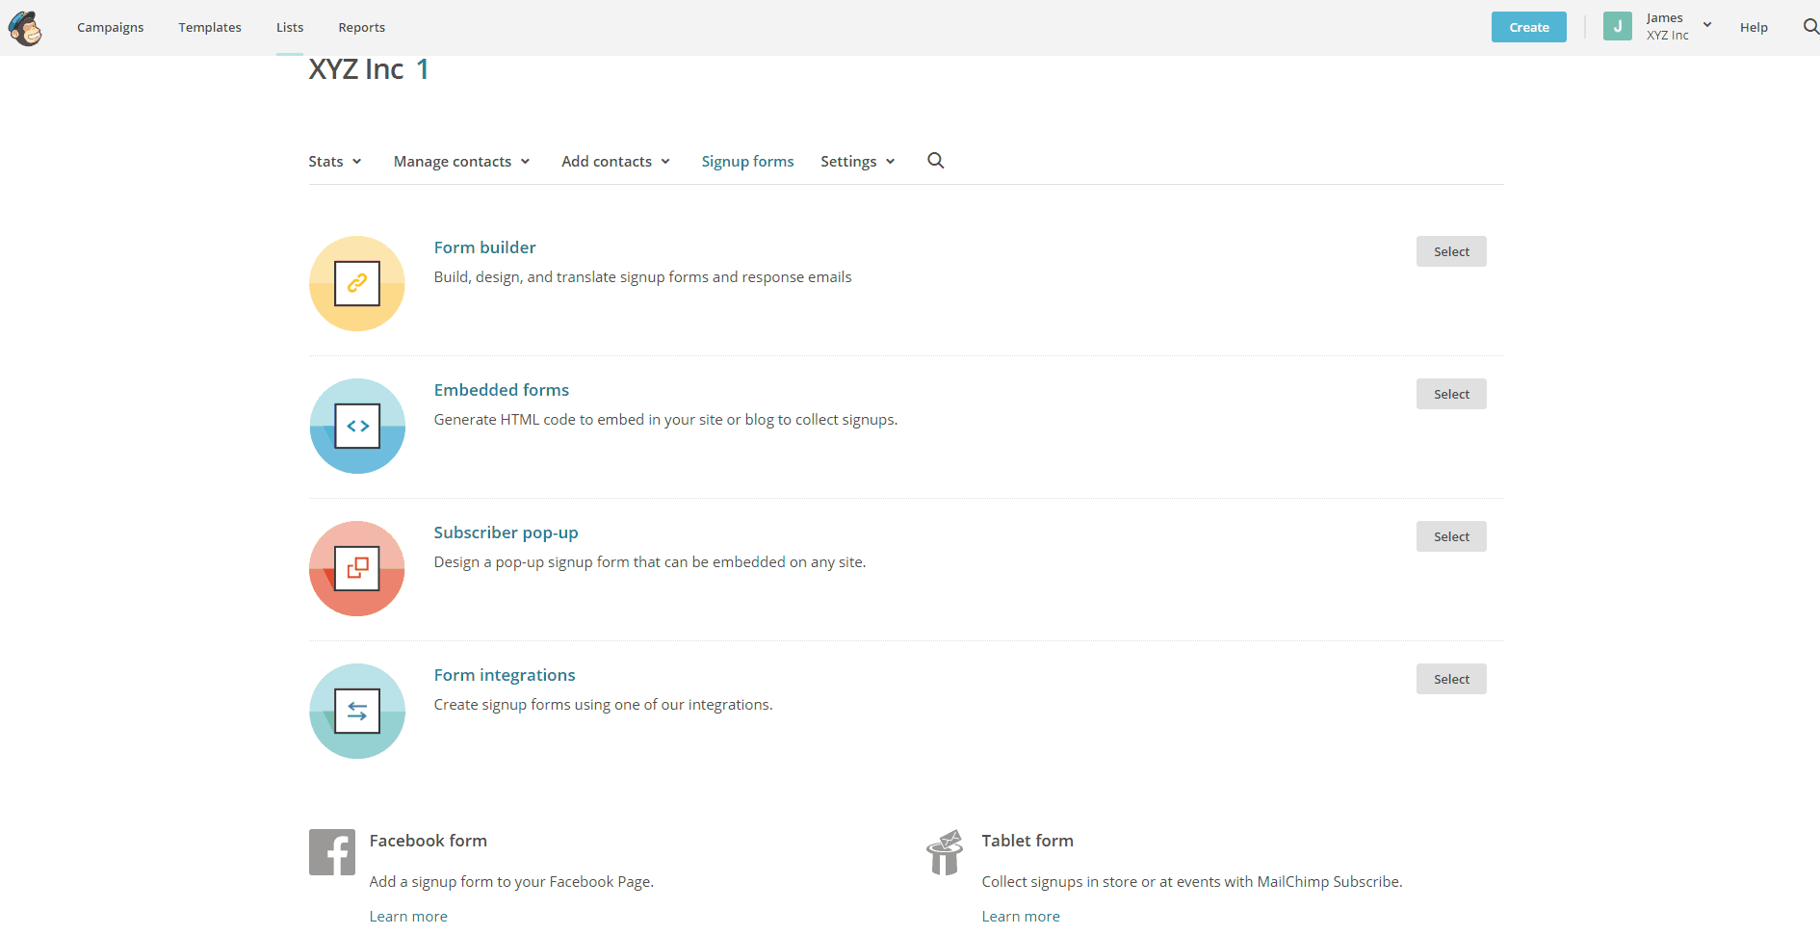1820x935 pixels.
Task: Select the Subscriber pop-up option
Action: click(1451, 536)
